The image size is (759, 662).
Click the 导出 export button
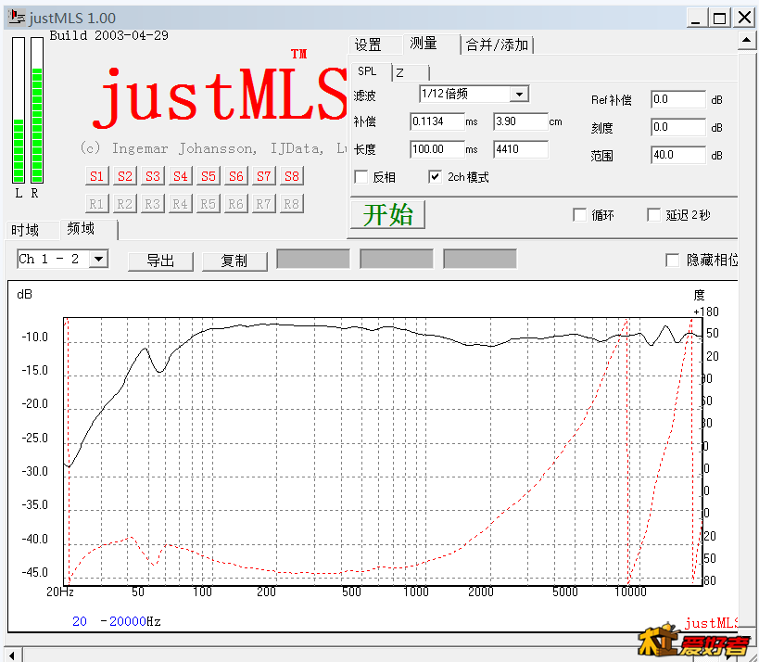159,261
